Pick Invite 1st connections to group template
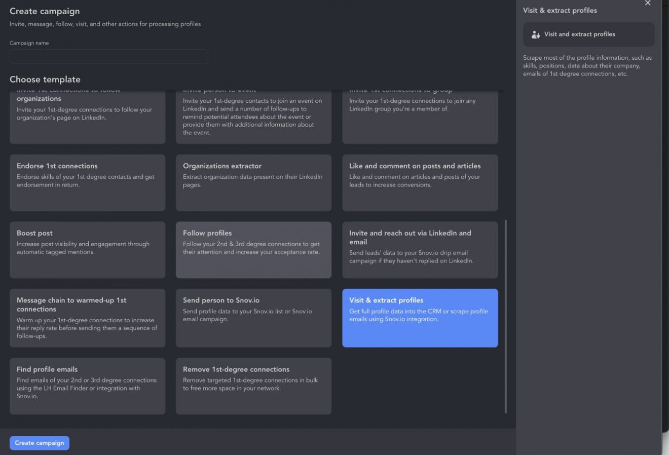This screenshot has width=669, height=455. pos(420,117)
